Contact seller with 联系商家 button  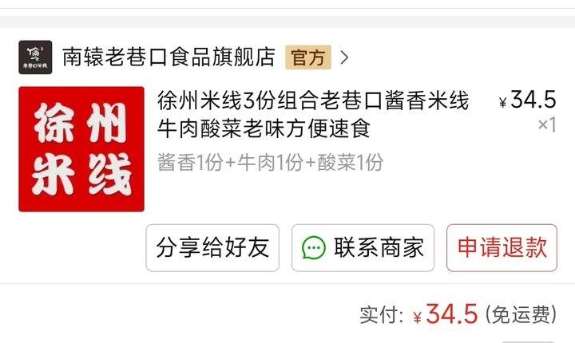point(363,248)
